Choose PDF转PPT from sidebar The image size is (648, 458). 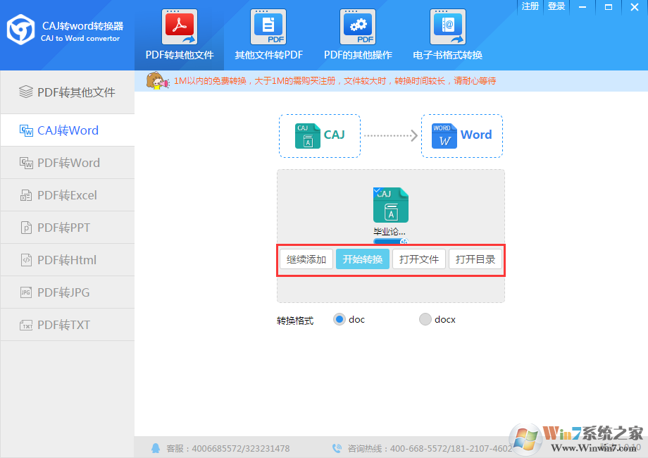coord(67,228)
